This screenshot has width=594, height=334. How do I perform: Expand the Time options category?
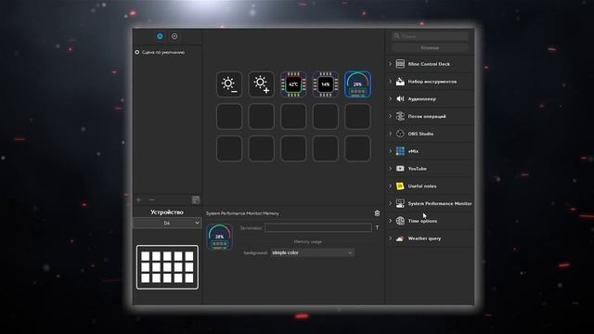(390, 221)
